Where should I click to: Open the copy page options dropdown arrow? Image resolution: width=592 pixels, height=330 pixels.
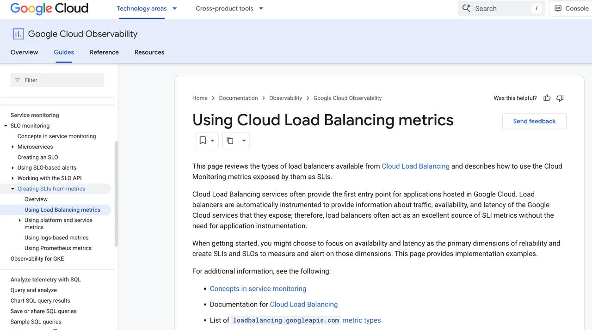click(x=244, y=141)
